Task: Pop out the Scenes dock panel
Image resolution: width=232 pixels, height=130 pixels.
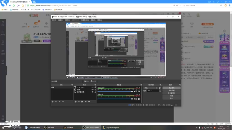Action: pyautogui.click(x=72, y=85)
